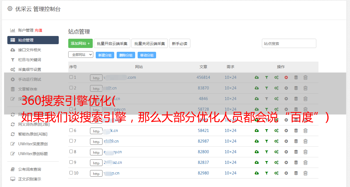Open 栏目与关键词 in the sidebar
Image resolution: width=350 pixels, height=187 pixels.
pyautogui.click(x=30, y=60)
